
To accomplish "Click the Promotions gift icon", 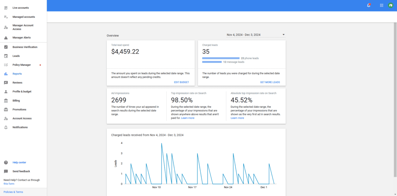I will click(6, 110).
